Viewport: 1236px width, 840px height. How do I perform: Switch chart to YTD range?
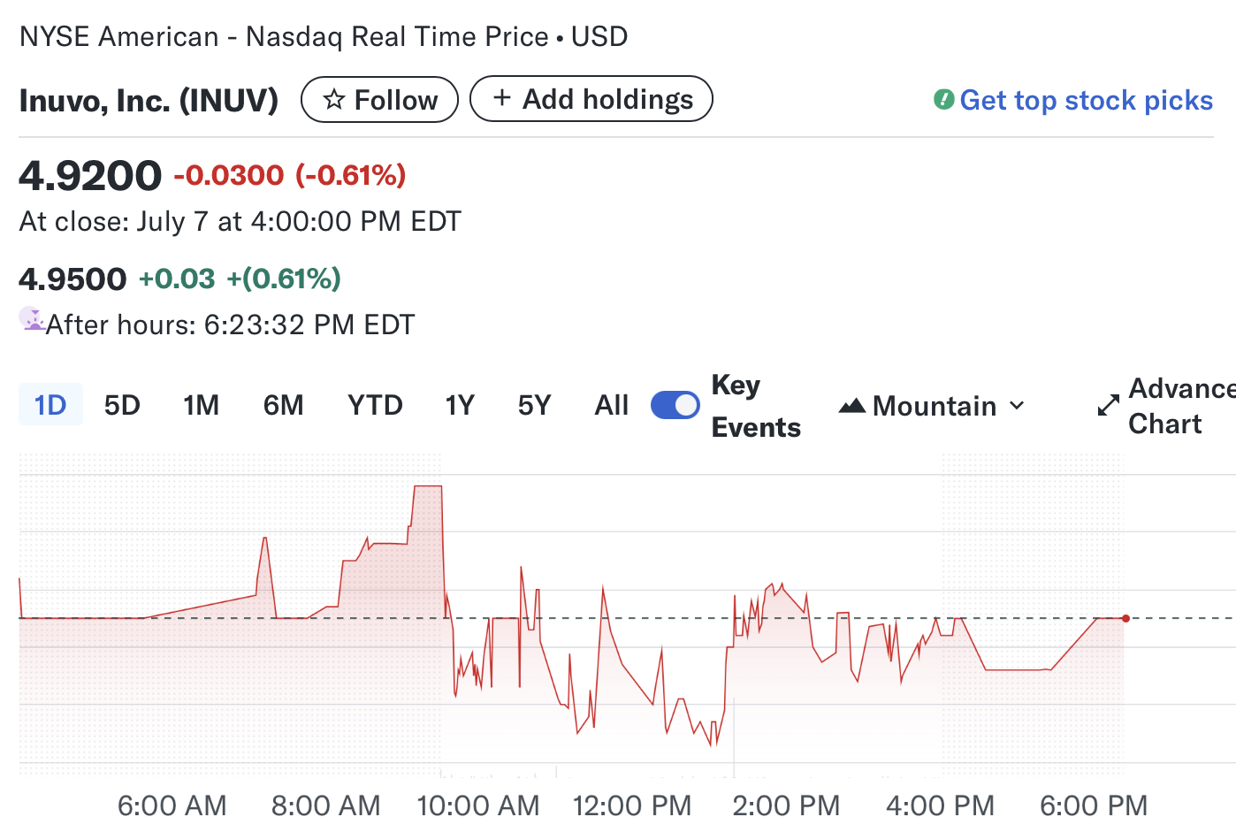coord(375,405)
